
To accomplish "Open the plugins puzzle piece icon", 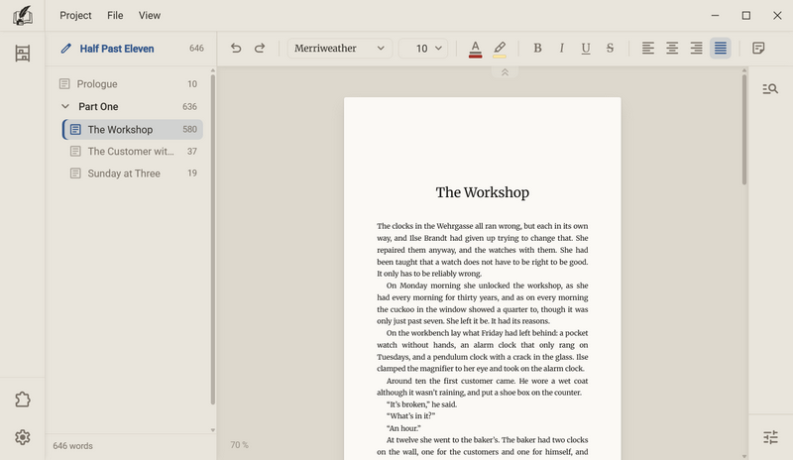I will pos(22,400).
